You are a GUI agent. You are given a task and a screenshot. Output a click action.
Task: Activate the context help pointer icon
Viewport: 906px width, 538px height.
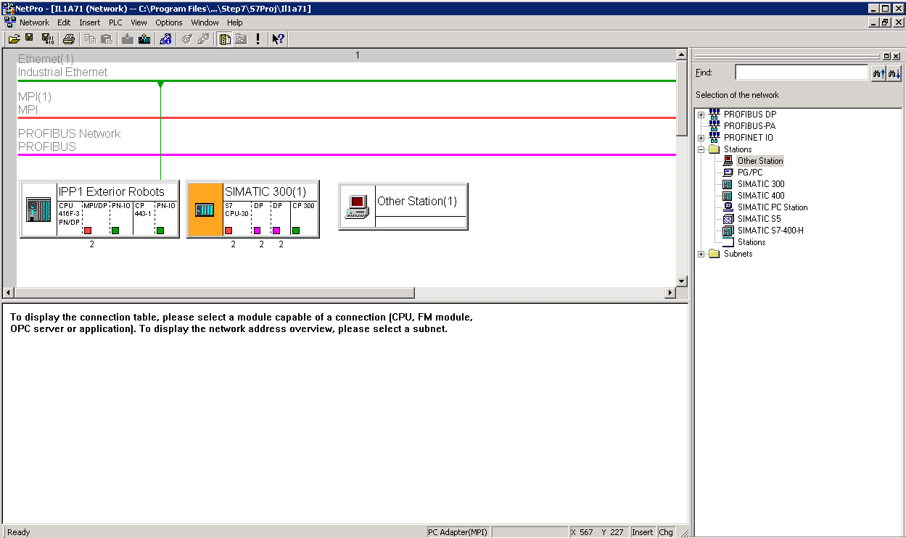(x=278, y=38)
